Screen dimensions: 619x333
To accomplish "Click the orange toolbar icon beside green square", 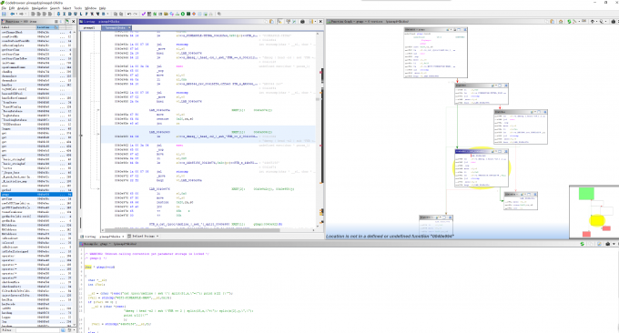I will 194,14.
